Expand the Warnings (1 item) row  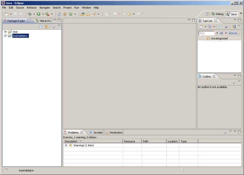tap(66, 145)
